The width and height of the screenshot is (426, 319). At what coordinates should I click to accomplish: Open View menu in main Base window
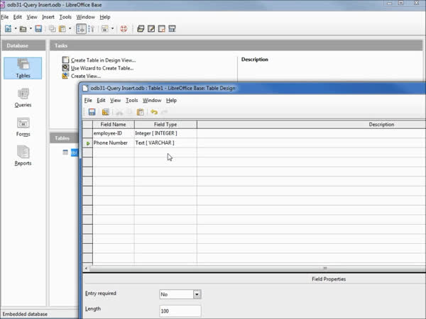(x=32, y=17)
